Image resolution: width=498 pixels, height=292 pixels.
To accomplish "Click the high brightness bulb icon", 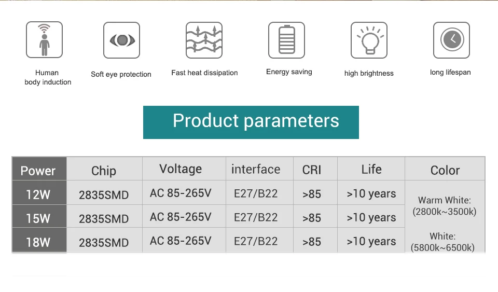I will pyautogui.click(x=369, y=40).
